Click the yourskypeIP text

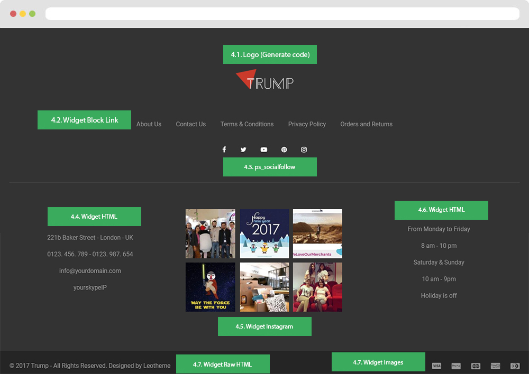click(90, 287)
